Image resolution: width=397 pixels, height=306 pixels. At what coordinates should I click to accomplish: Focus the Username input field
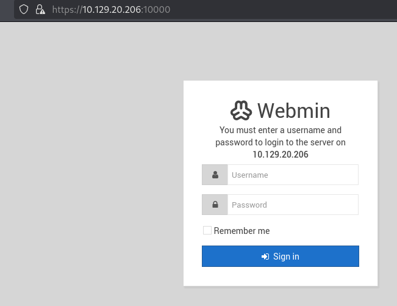tap(293, 175)
